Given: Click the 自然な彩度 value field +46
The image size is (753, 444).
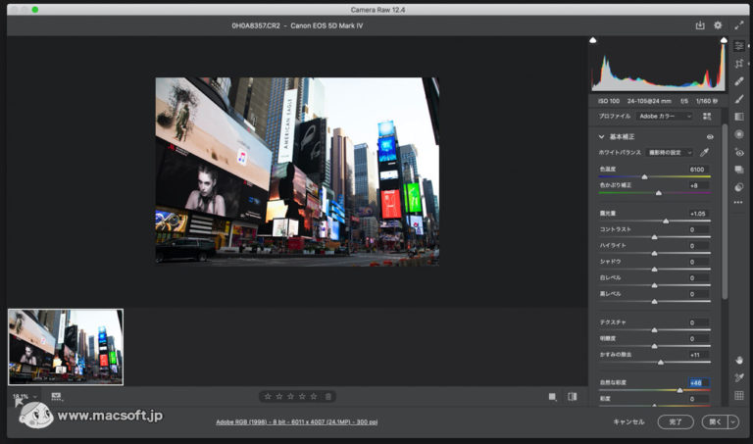Looking at the screenshot, I should tap(698, 382).
